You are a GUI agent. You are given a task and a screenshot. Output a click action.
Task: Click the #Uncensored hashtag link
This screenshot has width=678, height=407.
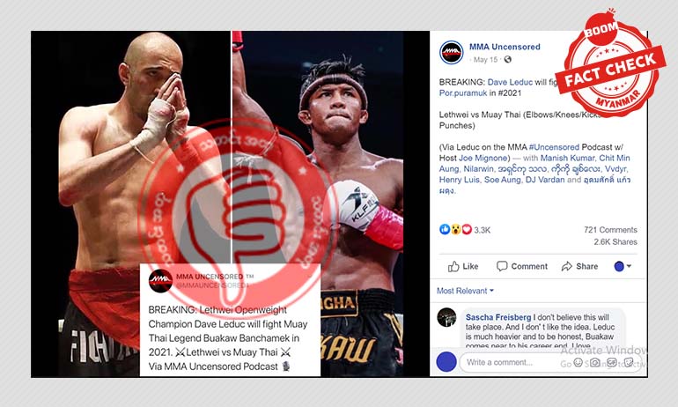554,147
